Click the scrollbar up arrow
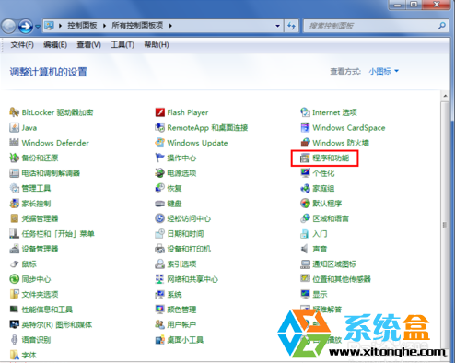Viewport: 455px width, 363px height. click(445, 96)
